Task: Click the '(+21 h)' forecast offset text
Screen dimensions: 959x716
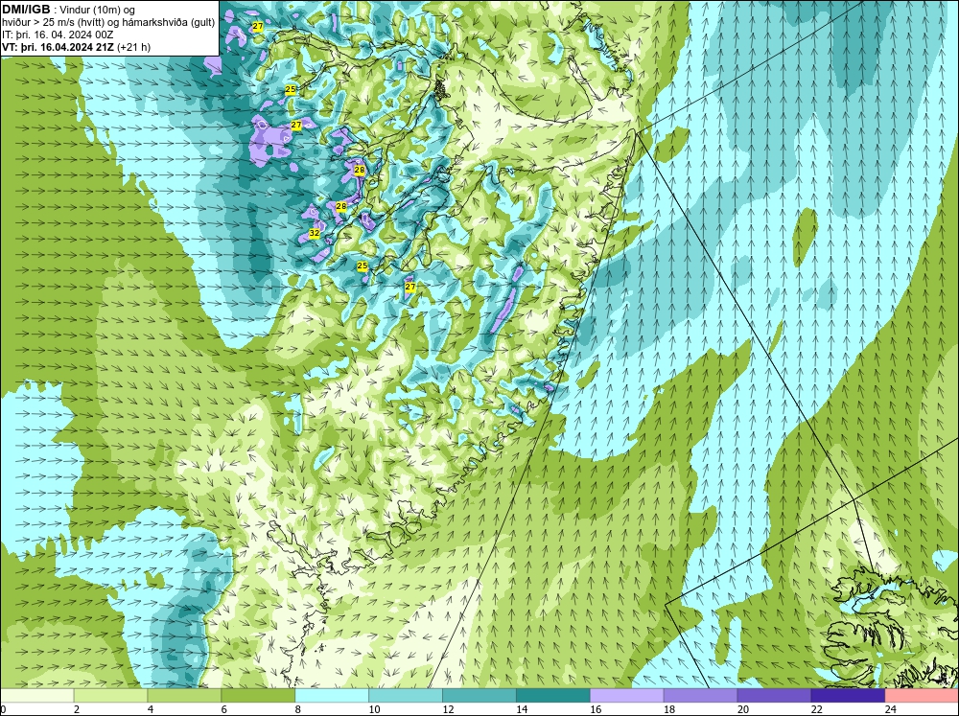Action: point(134,47)
